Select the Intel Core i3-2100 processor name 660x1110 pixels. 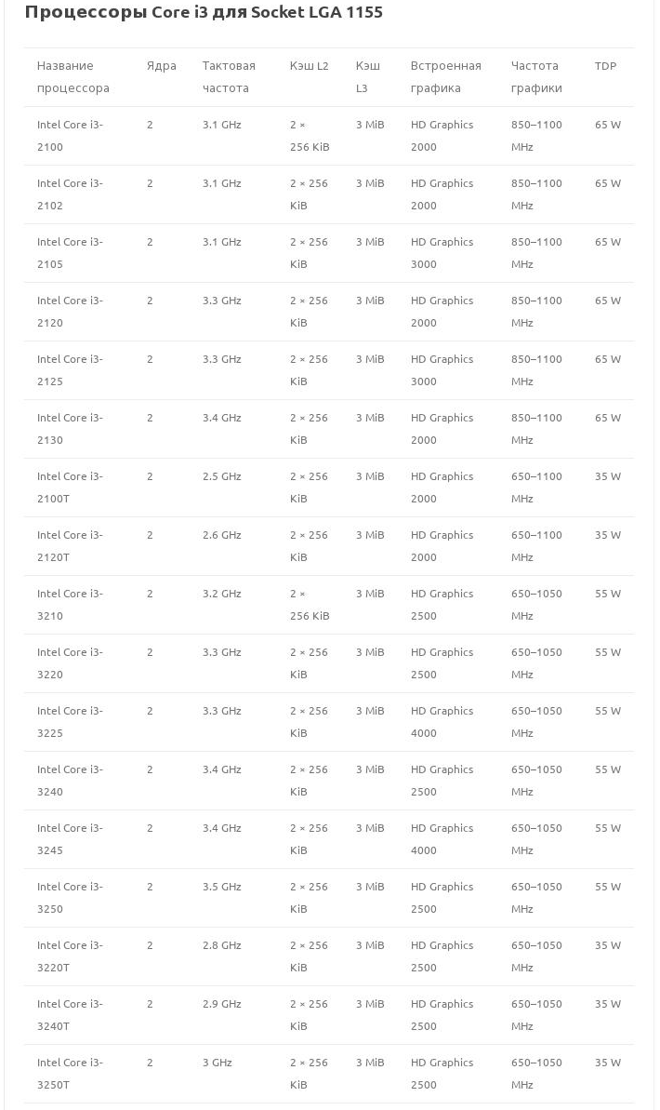pos(70,136)
